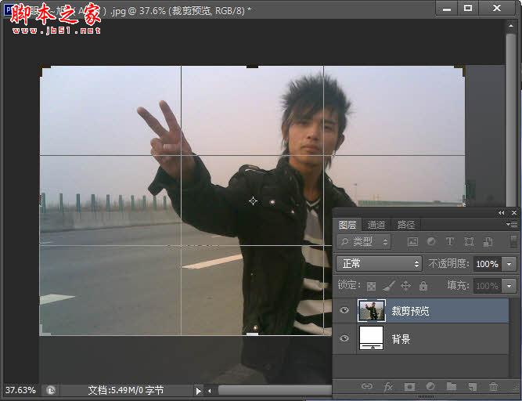Click the vertical scrollbar up arrow
The image size is (522, 401).
511,25
